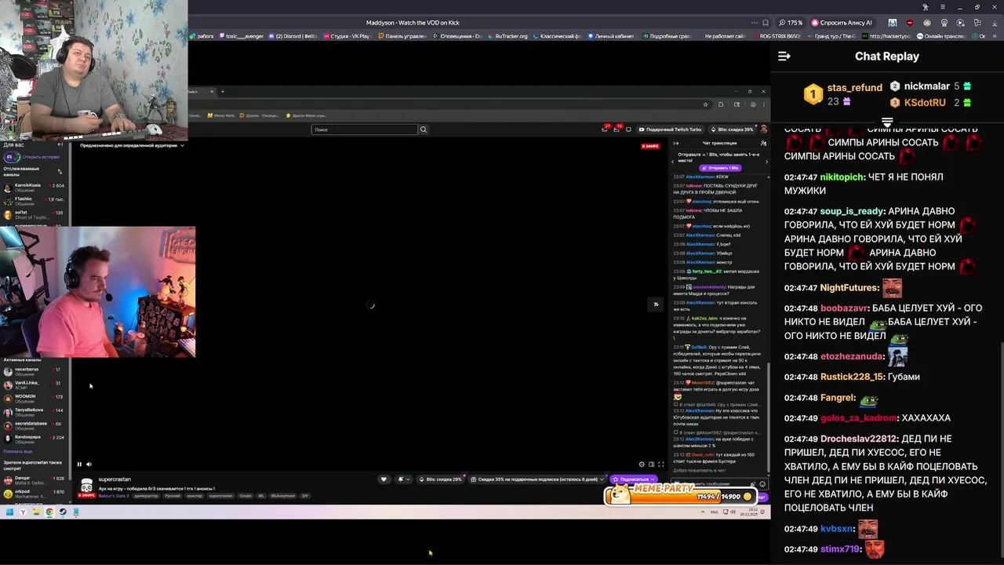This screenshot has height=565, width=1004.
Task: Open soup_is_ready username in chat
Action: coord(852,212)
